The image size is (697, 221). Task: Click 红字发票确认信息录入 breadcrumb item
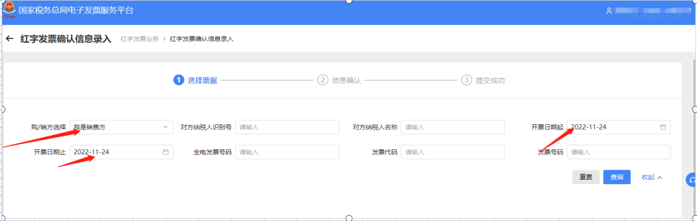(x=201, y=39)
